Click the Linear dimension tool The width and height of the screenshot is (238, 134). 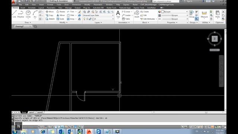126,12
